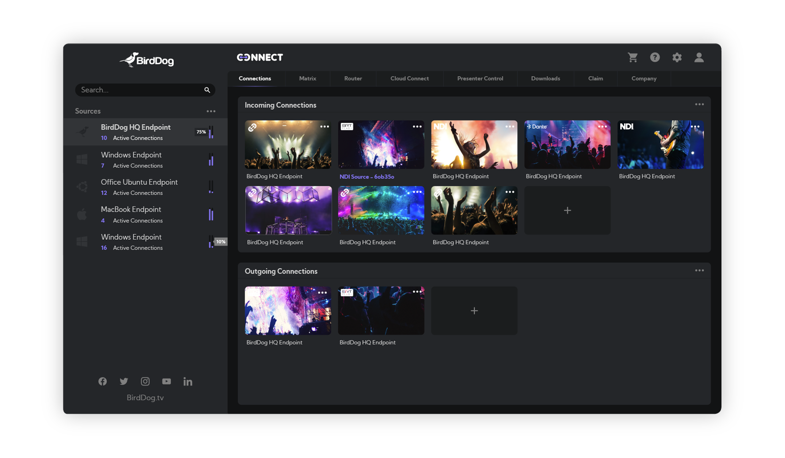The height and width of the screenshot is (458, 785).
Task: Open three-dot menu on dancing woman NDI thumbnail
Action: [510, 126]
